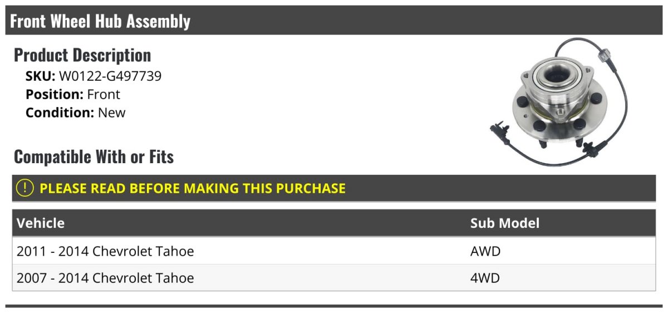This screenshot has height=313, width=668.
Task: Select the 2011 - 2014 Chevrolet Tahoe row
Action: click(106, 251)
